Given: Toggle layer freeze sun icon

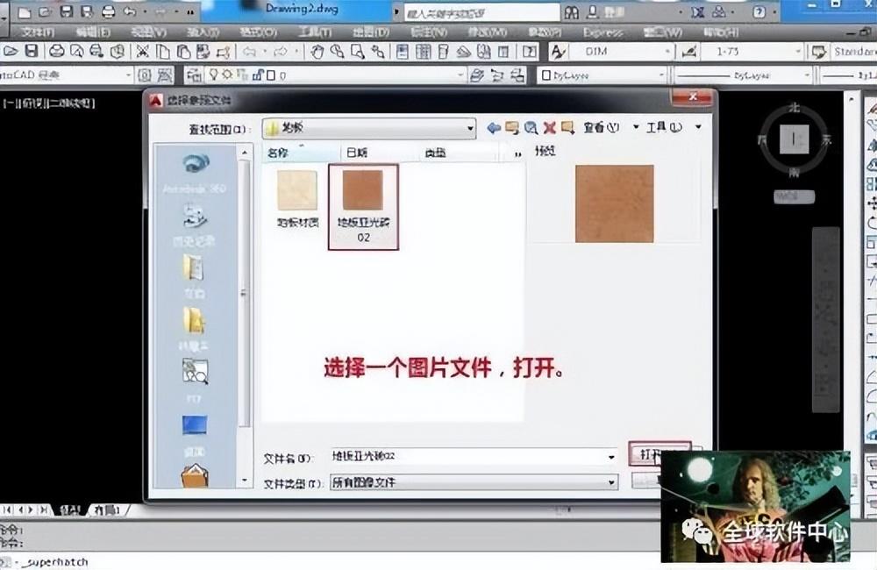Looking at the screenshot, I should 227,75.
